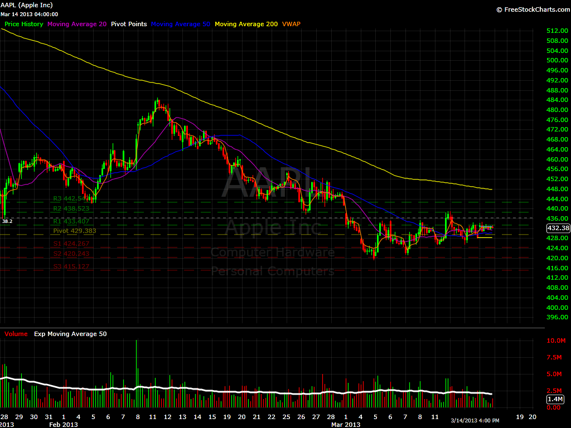This screenshot has height=428, width=571.
Task: Select the Moving Average 20 indicator label
Action: (77, 24)
